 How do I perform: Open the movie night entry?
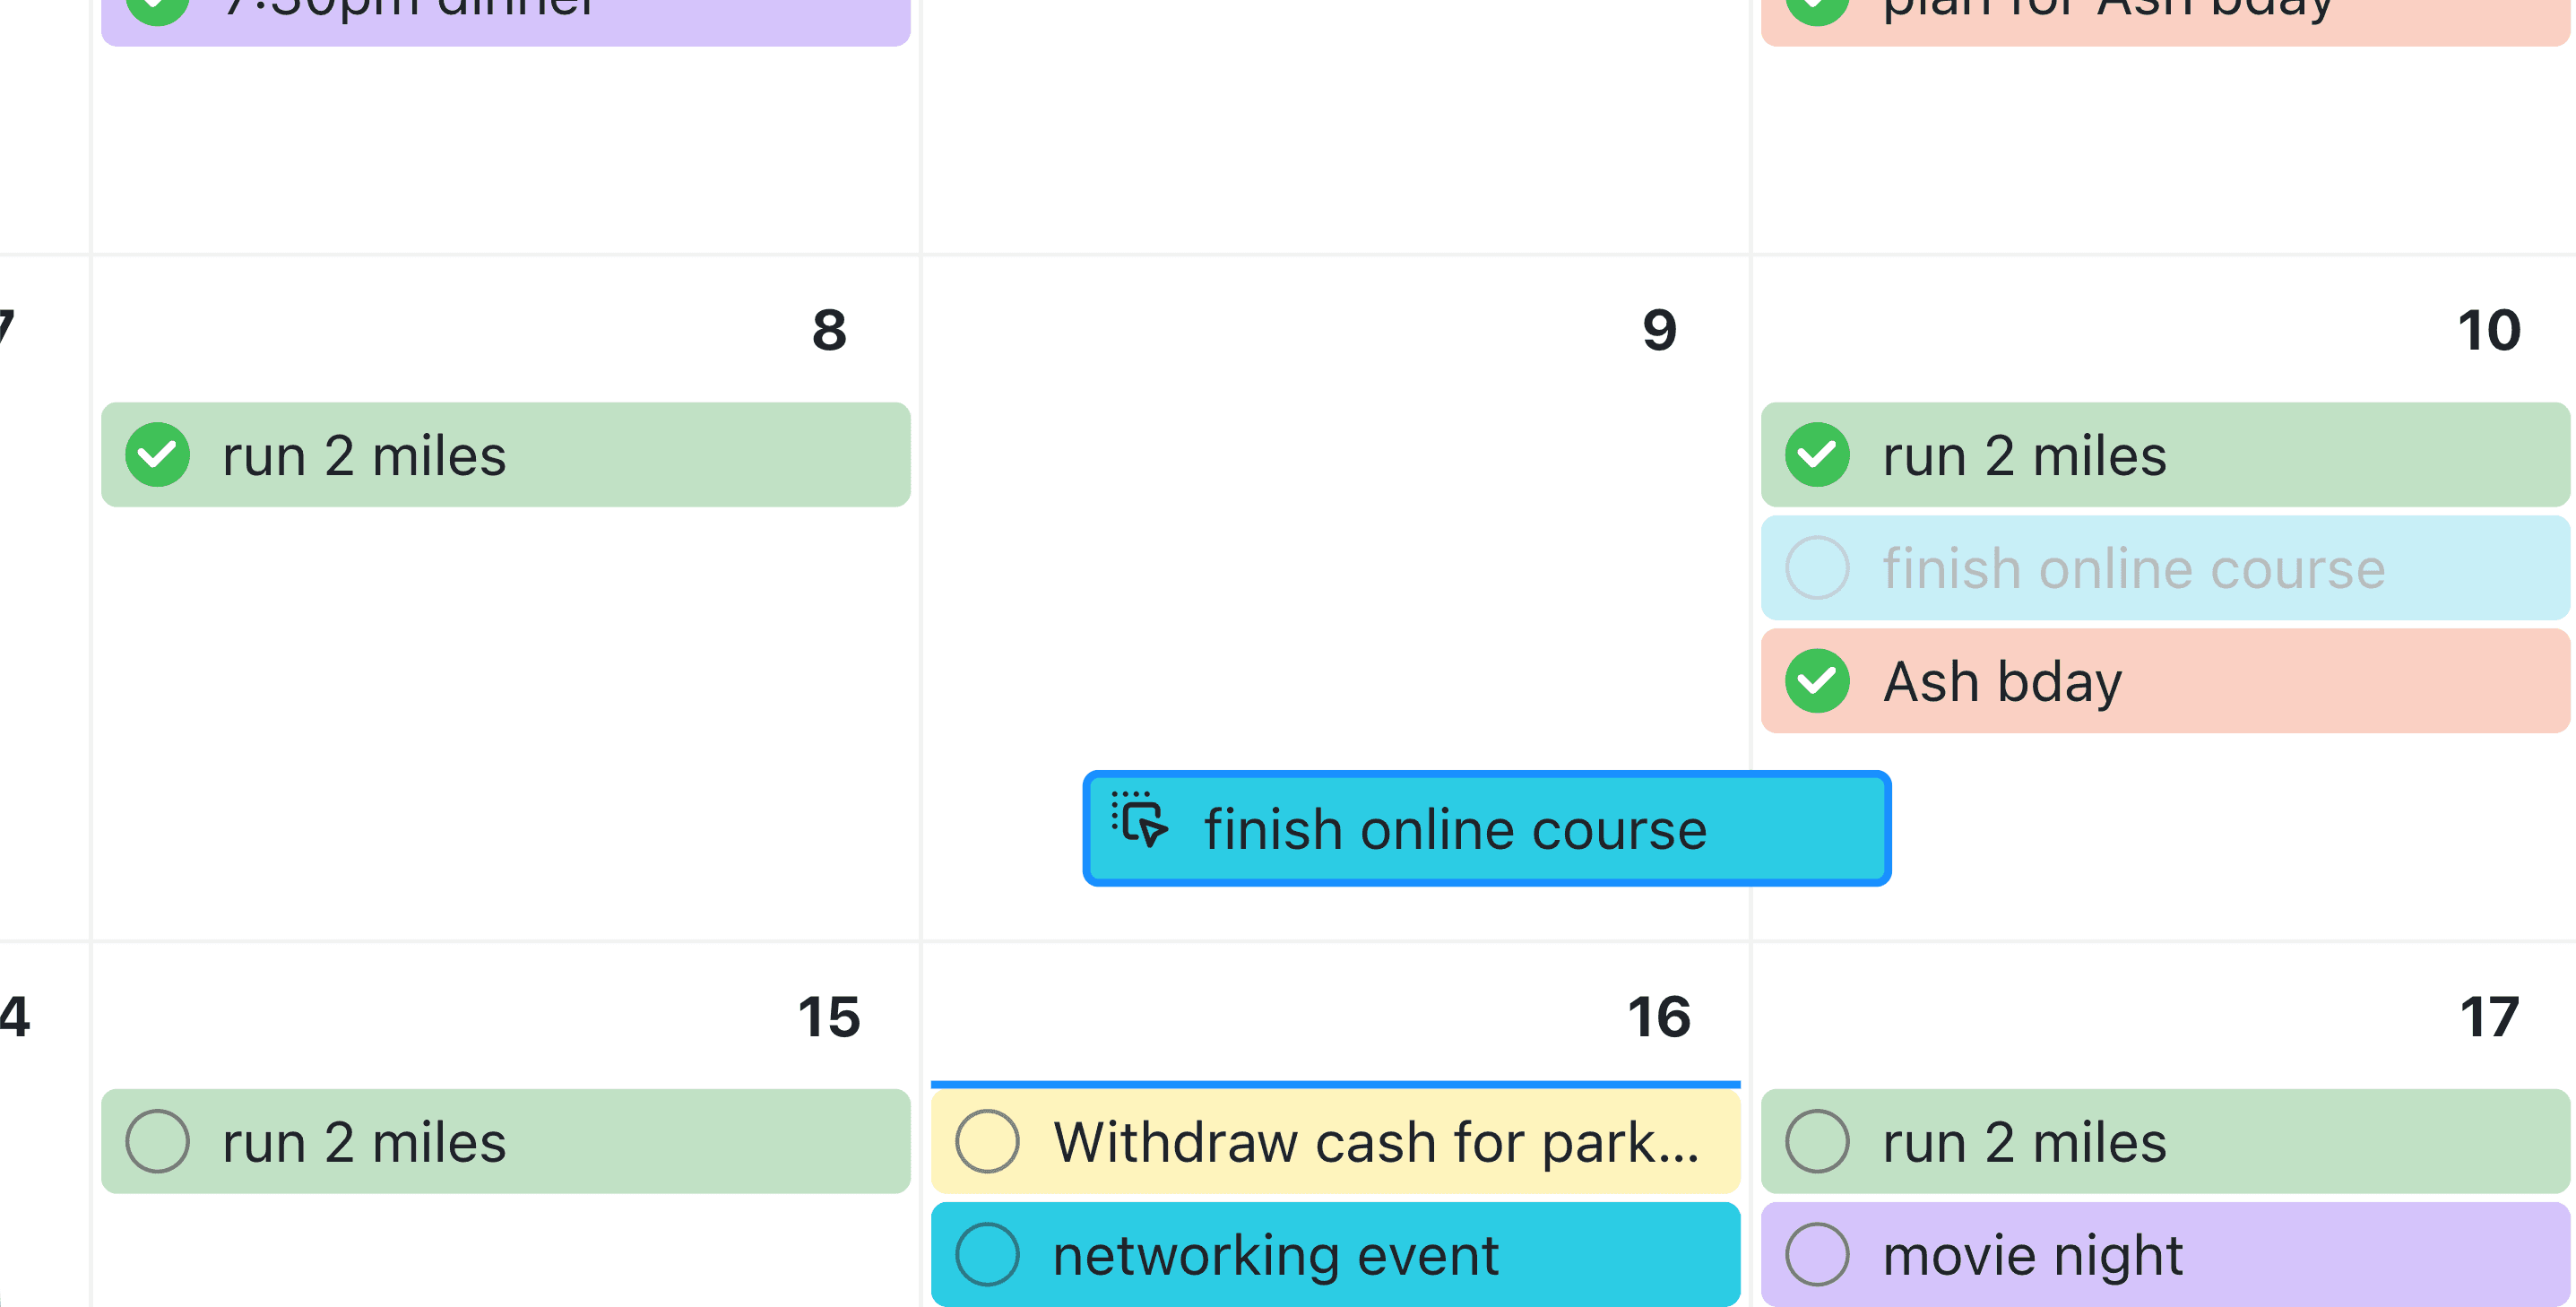2032,1255
